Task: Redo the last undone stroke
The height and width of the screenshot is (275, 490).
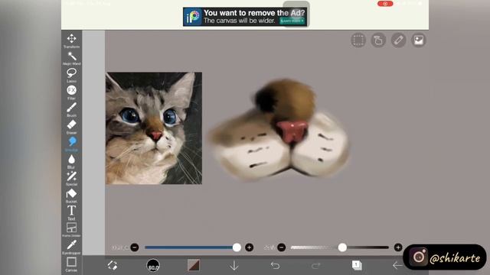Action: [x=315, y=265]
